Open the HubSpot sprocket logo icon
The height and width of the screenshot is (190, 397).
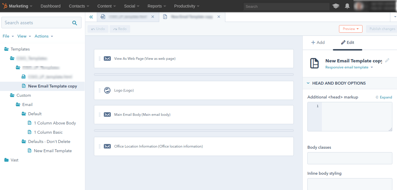(4, 6)
